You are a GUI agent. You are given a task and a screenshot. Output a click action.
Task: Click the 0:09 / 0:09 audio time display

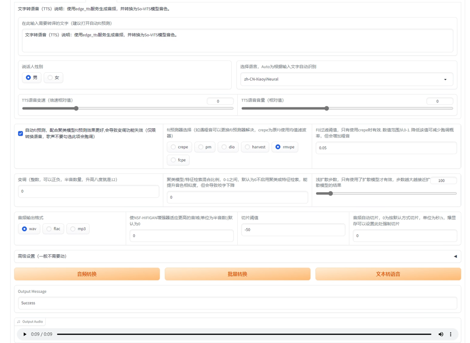(x=42, y=334)
